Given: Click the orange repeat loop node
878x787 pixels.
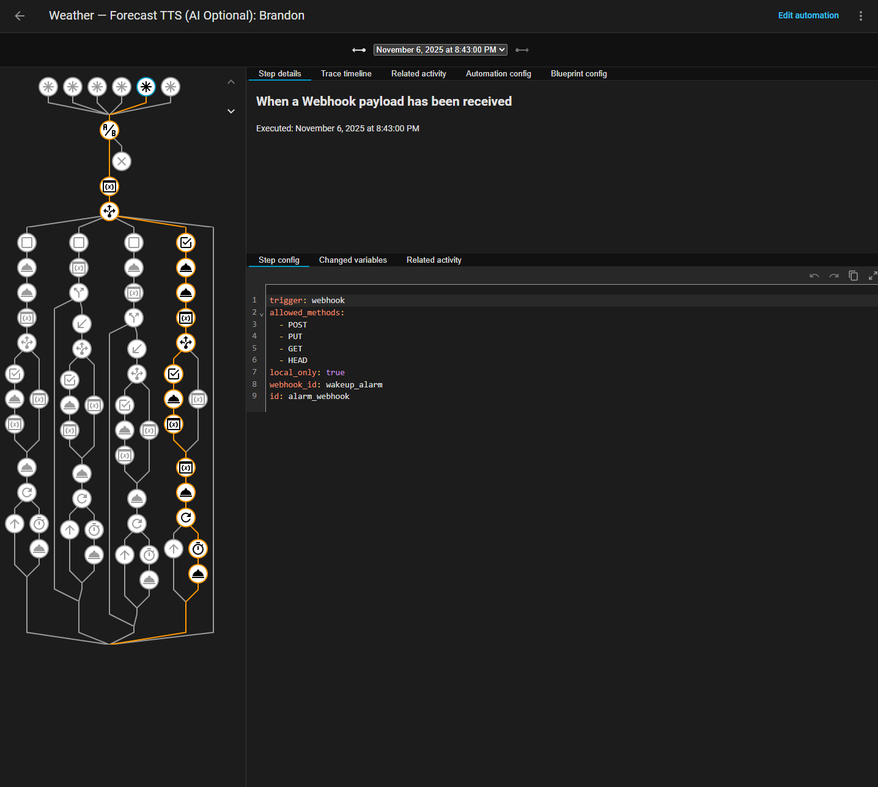Looking at the screenshot, I should [x=186, y=518].
